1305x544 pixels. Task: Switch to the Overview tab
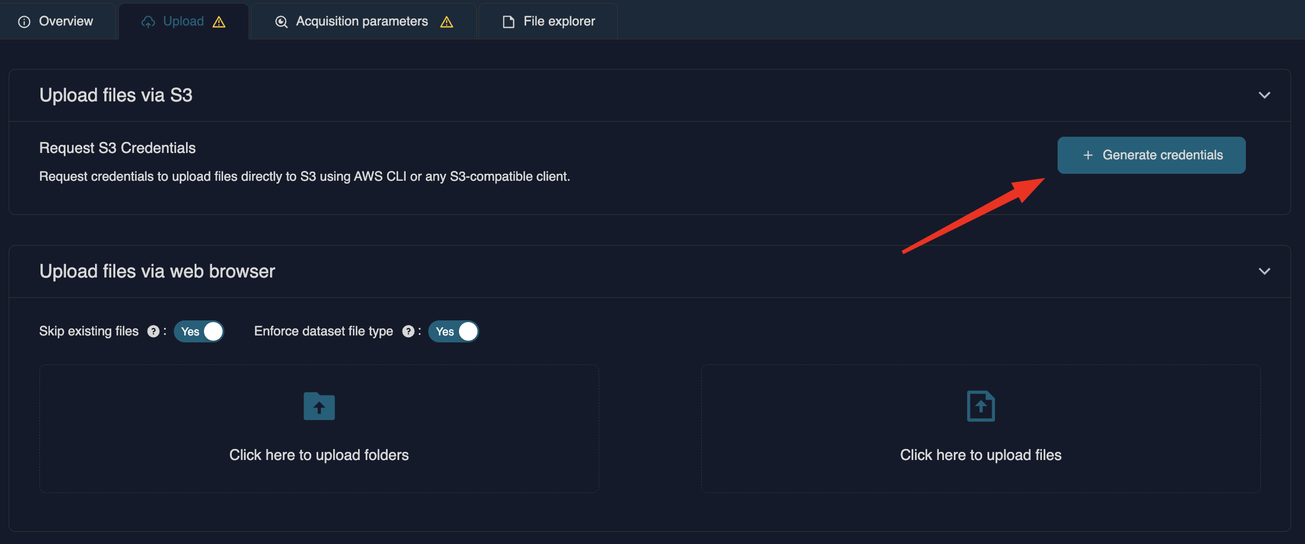[x=57, y=21]
